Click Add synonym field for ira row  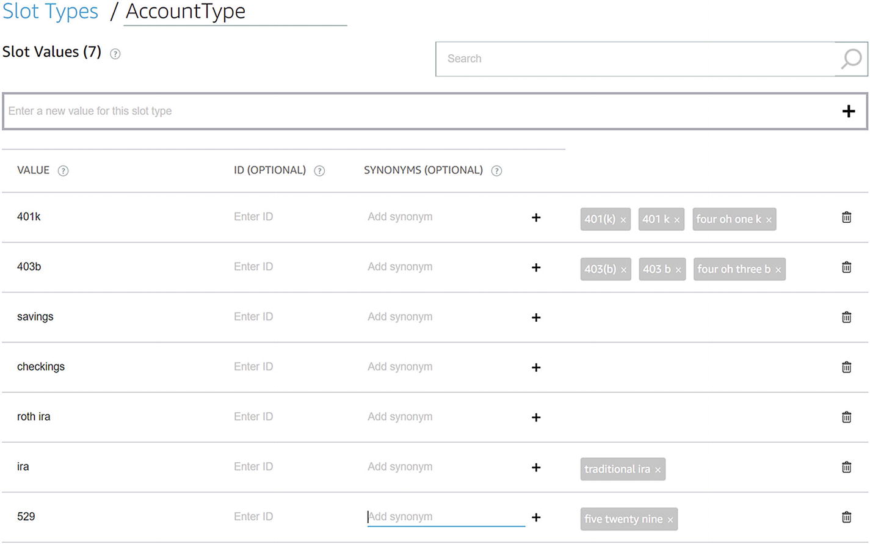coord(444,467)
